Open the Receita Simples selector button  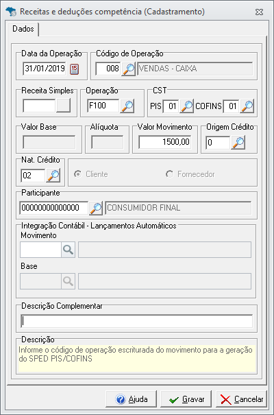[x=63, y=106]
